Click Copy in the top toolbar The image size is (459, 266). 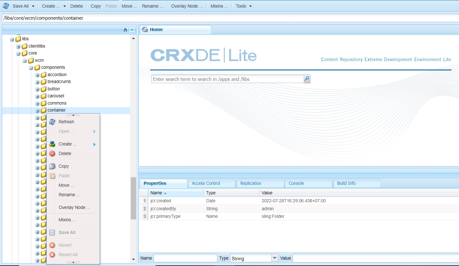96,6
